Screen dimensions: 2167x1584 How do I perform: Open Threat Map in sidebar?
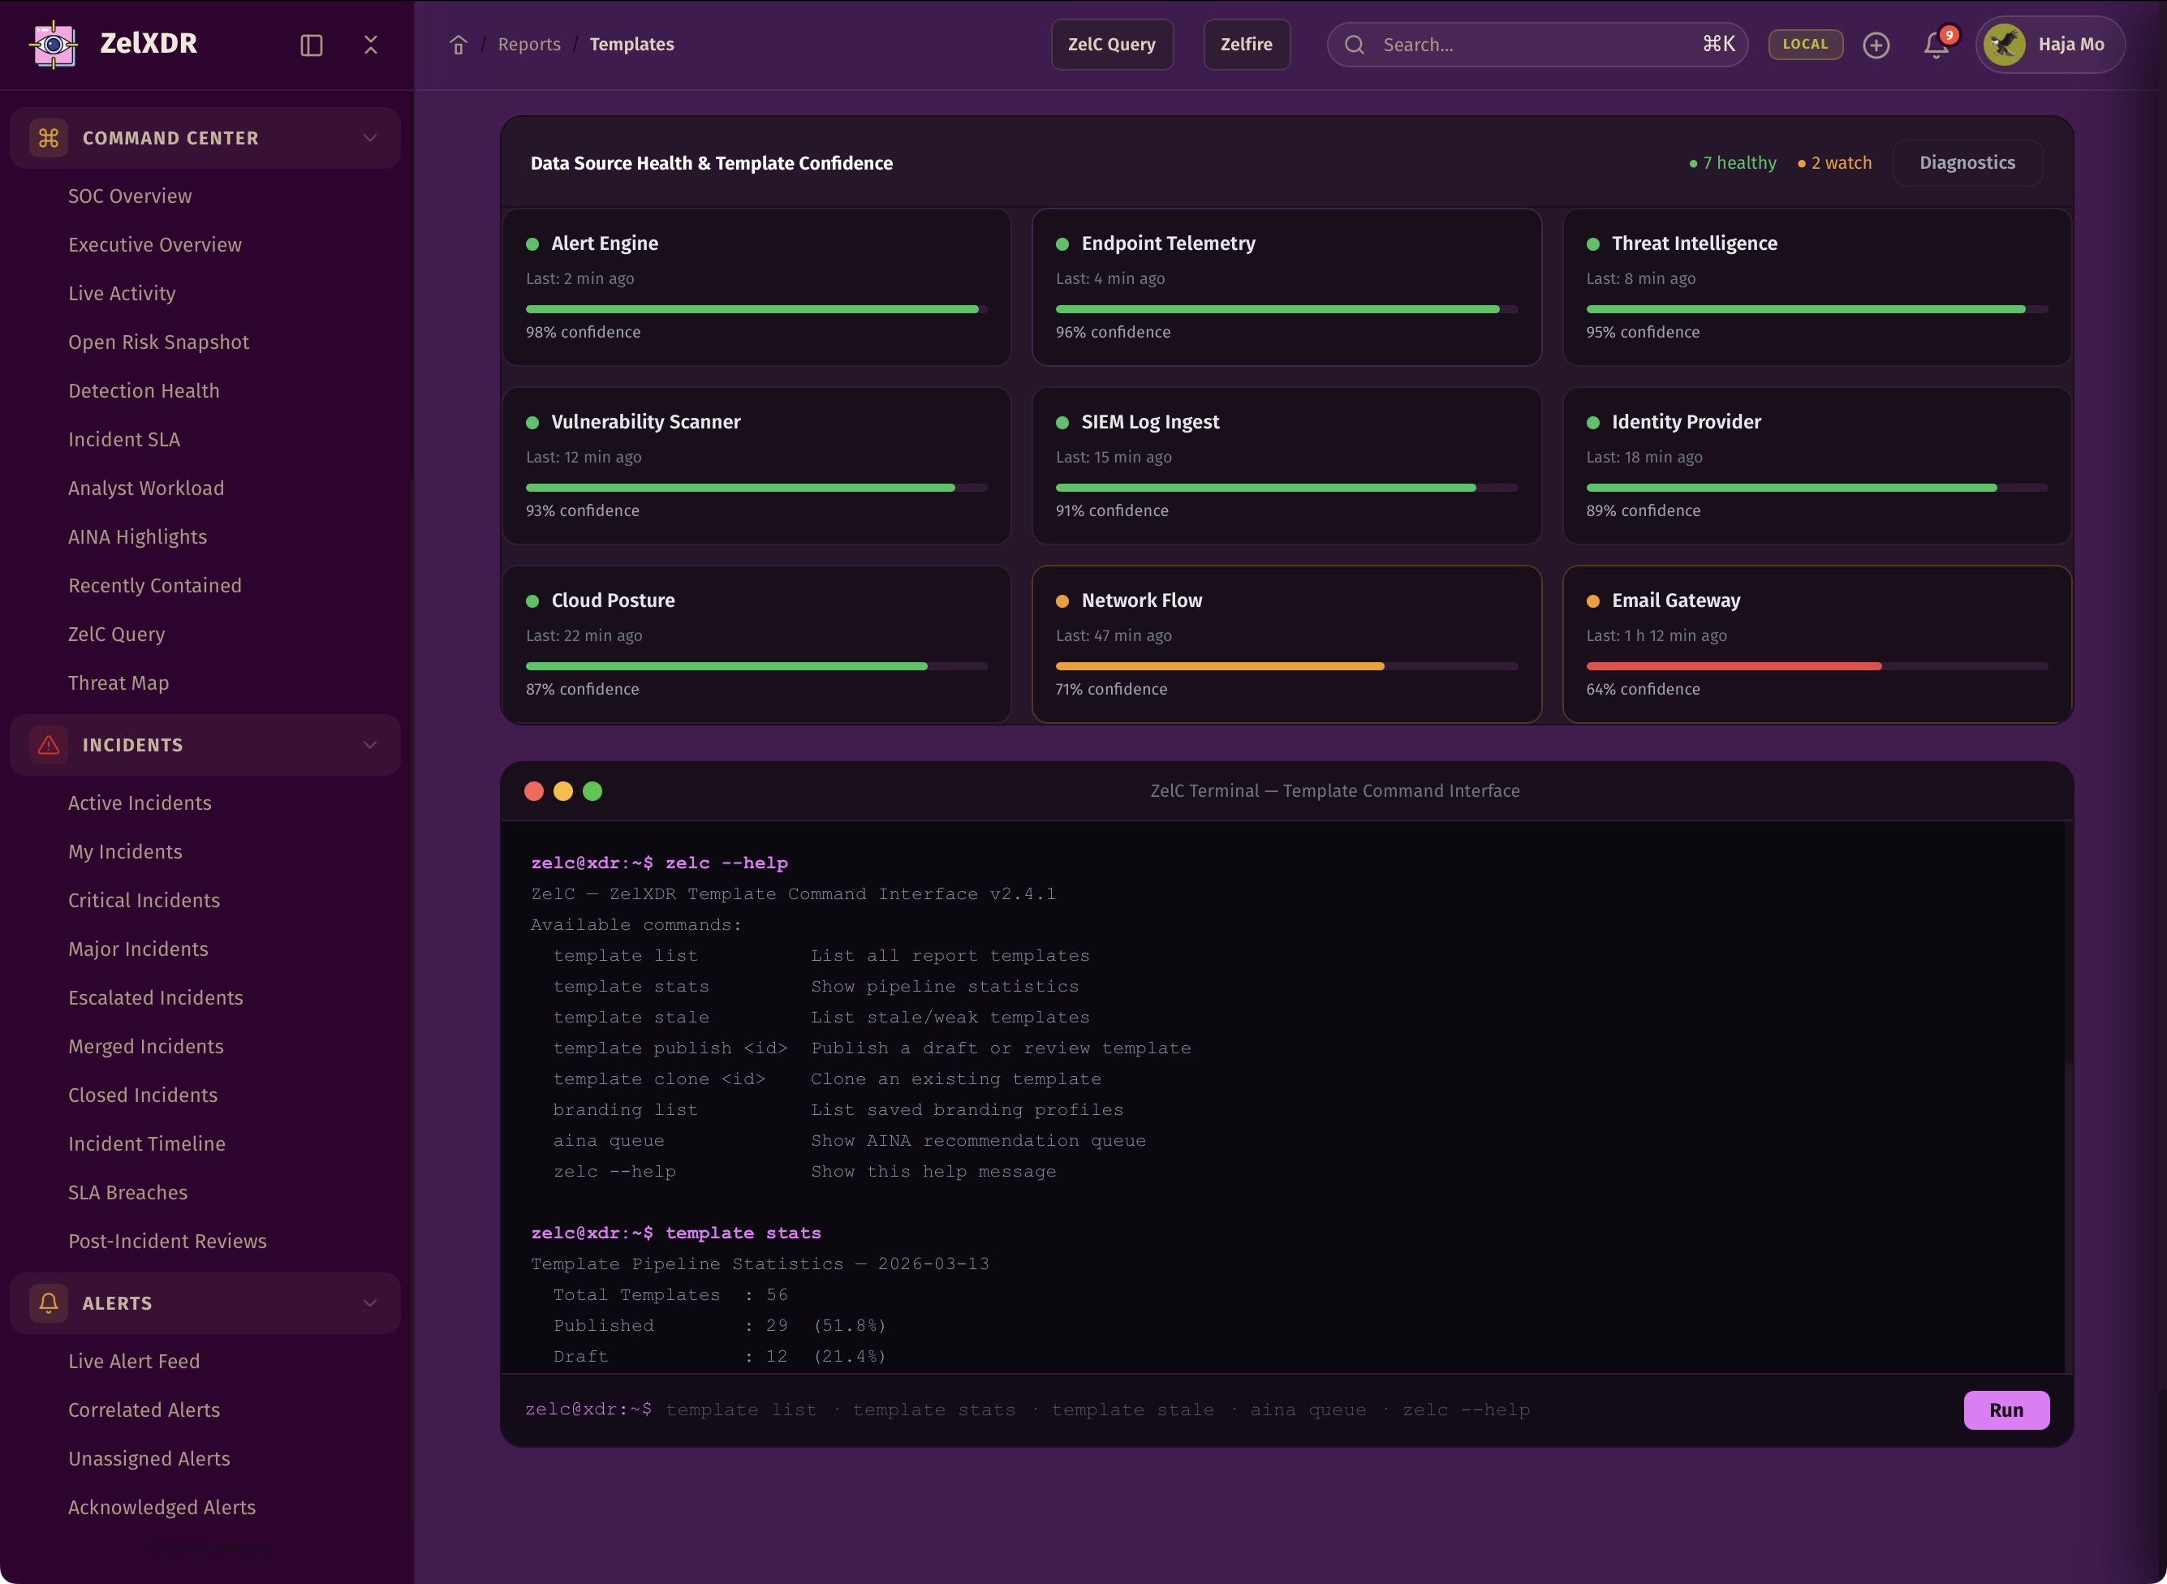point(118,682)
